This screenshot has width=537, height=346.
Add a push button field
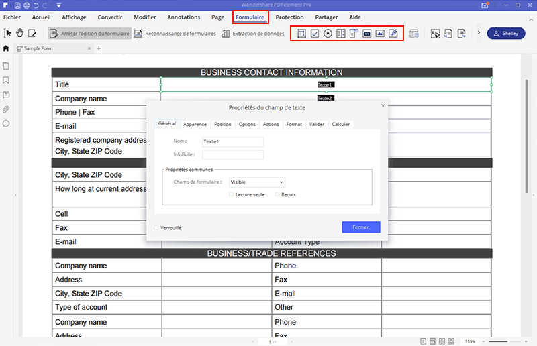click(367, 33)
